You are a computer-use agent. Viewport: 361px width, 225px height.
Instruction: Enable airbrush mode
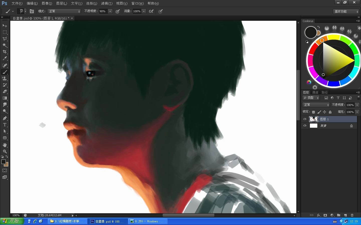tap(151, 11)
